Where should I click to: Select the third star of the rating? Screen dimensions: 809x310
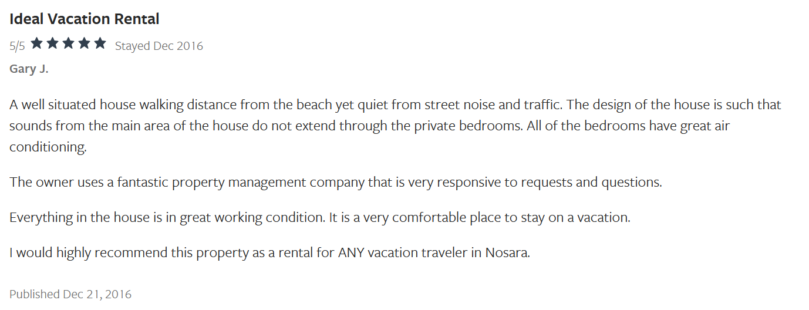[x=68, y=43]
